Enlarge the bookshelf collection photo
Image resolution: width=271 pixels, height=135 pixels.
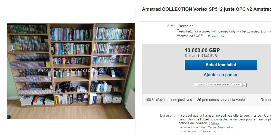(71, 71)
